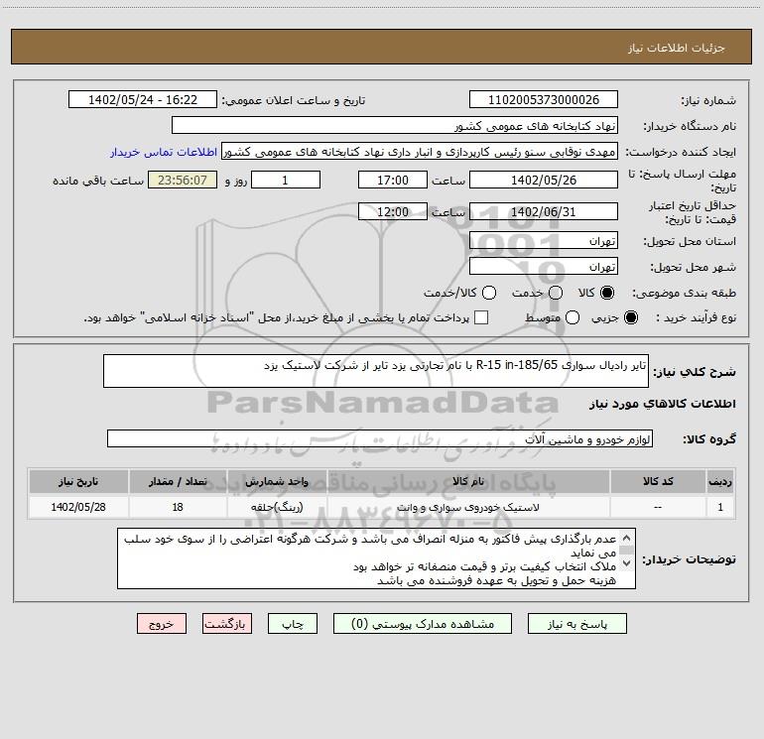The width and height of the screenshot is (764, 739).
Task: Click the 'تاریخ نیاز' column header
Action: (x=78, y=481)
